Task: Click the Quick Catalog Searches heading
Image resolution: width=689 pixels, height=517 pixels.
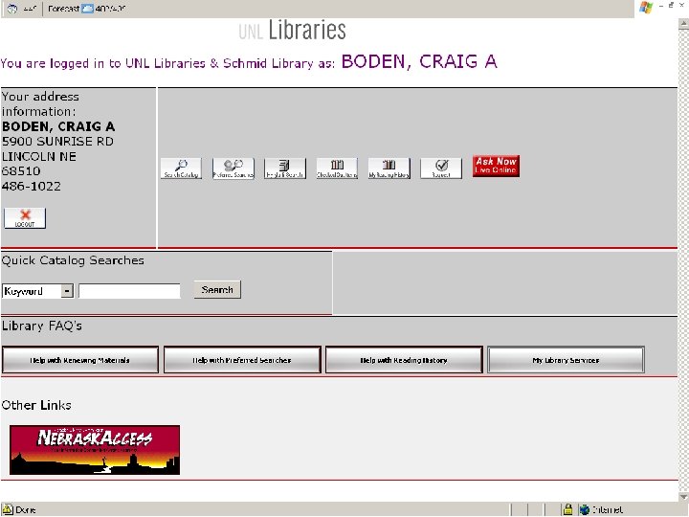Action: click(73, 260)
